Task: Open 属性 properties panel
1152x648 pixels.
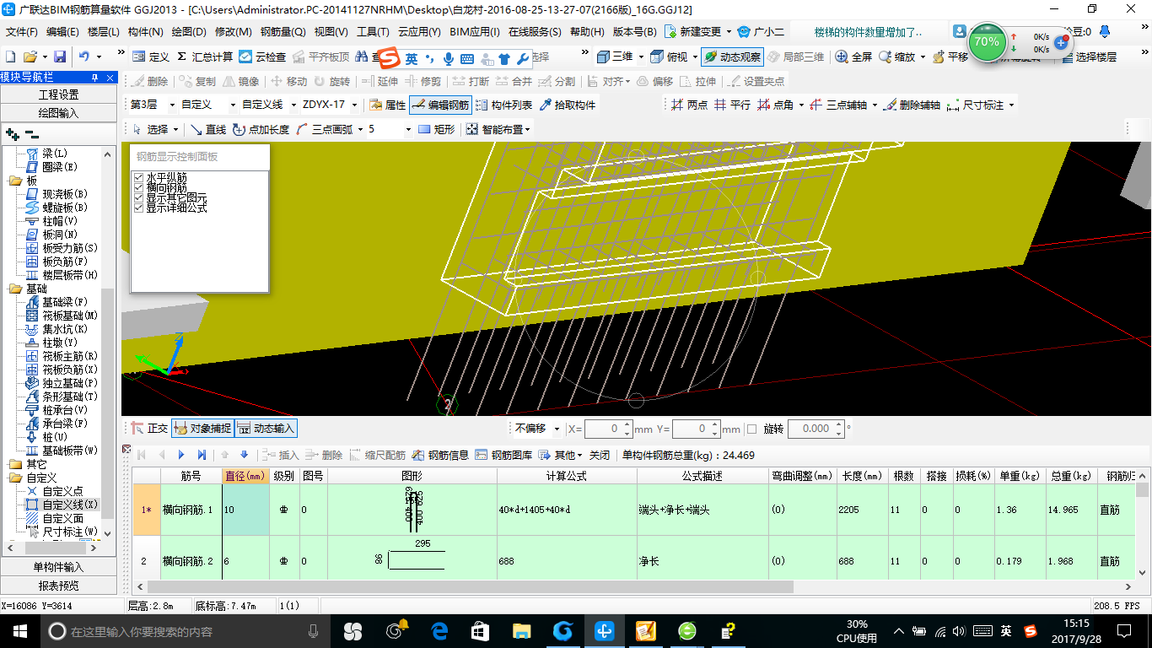Action: point(388,105)
